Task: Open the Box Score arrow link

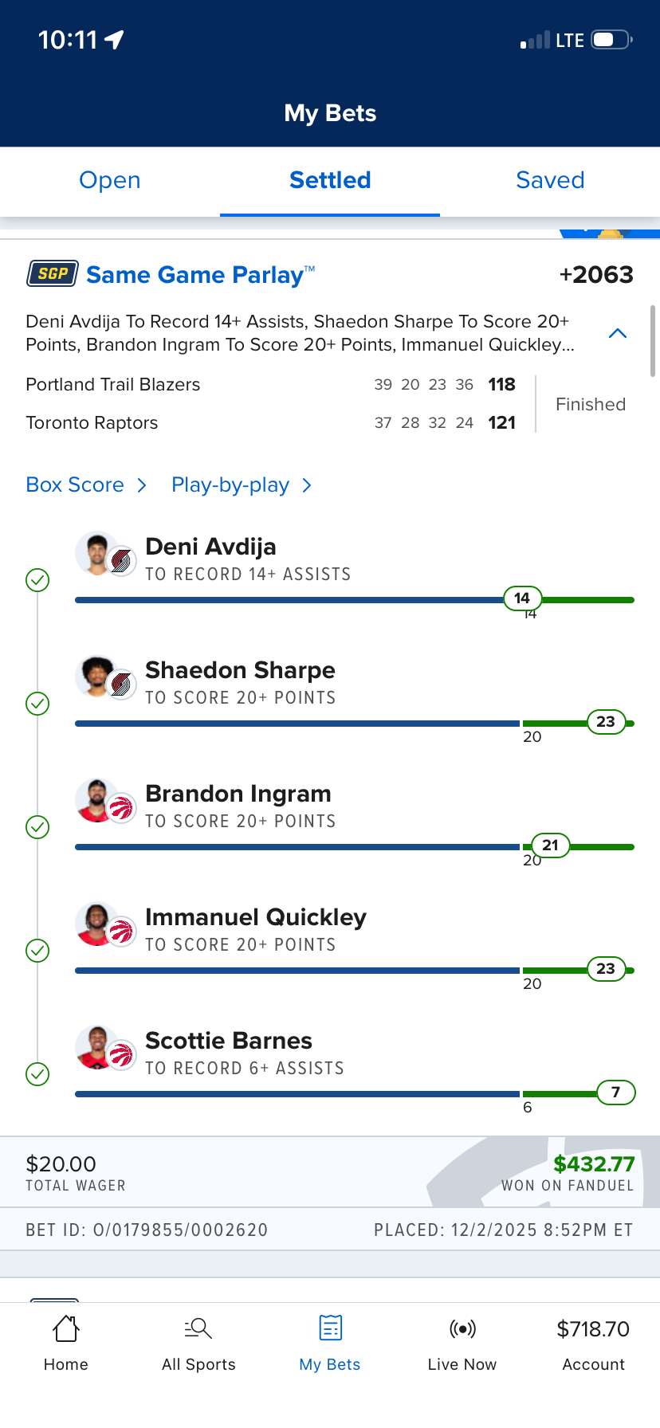Action: point(142,485)
